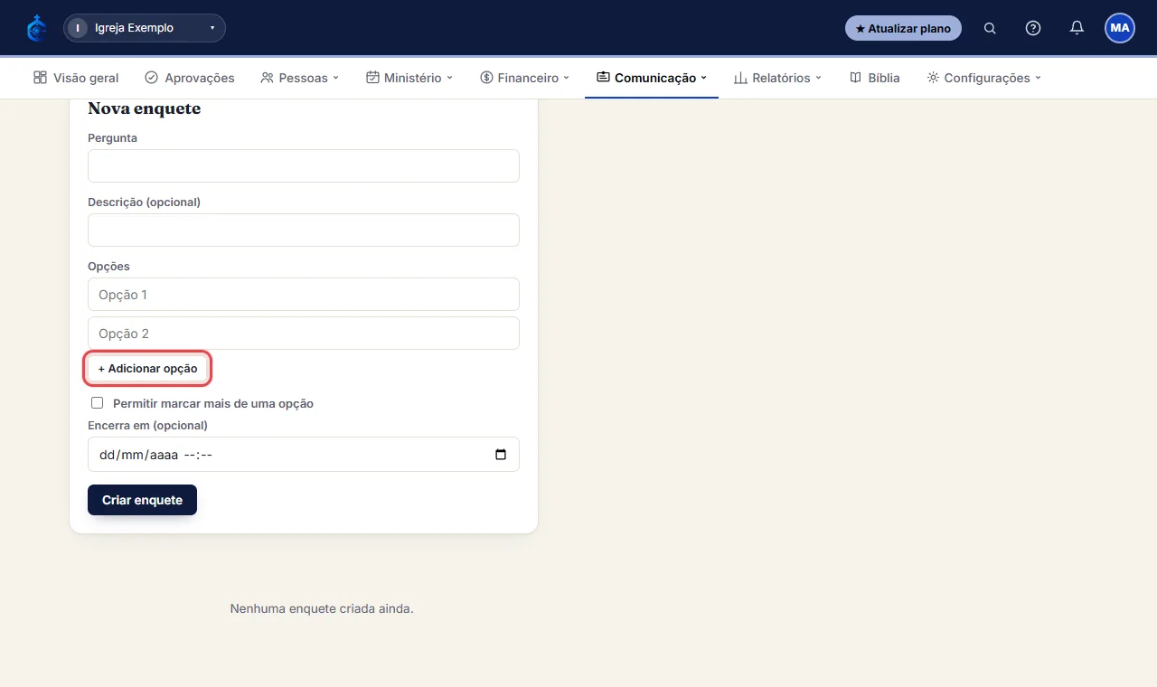1157x687 pixels.
Task: Open the Bíblia page
Action: coord(875,78)
